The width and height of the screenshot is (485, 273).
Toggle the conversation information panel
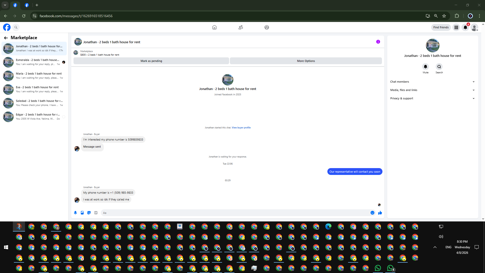(378, 42)
